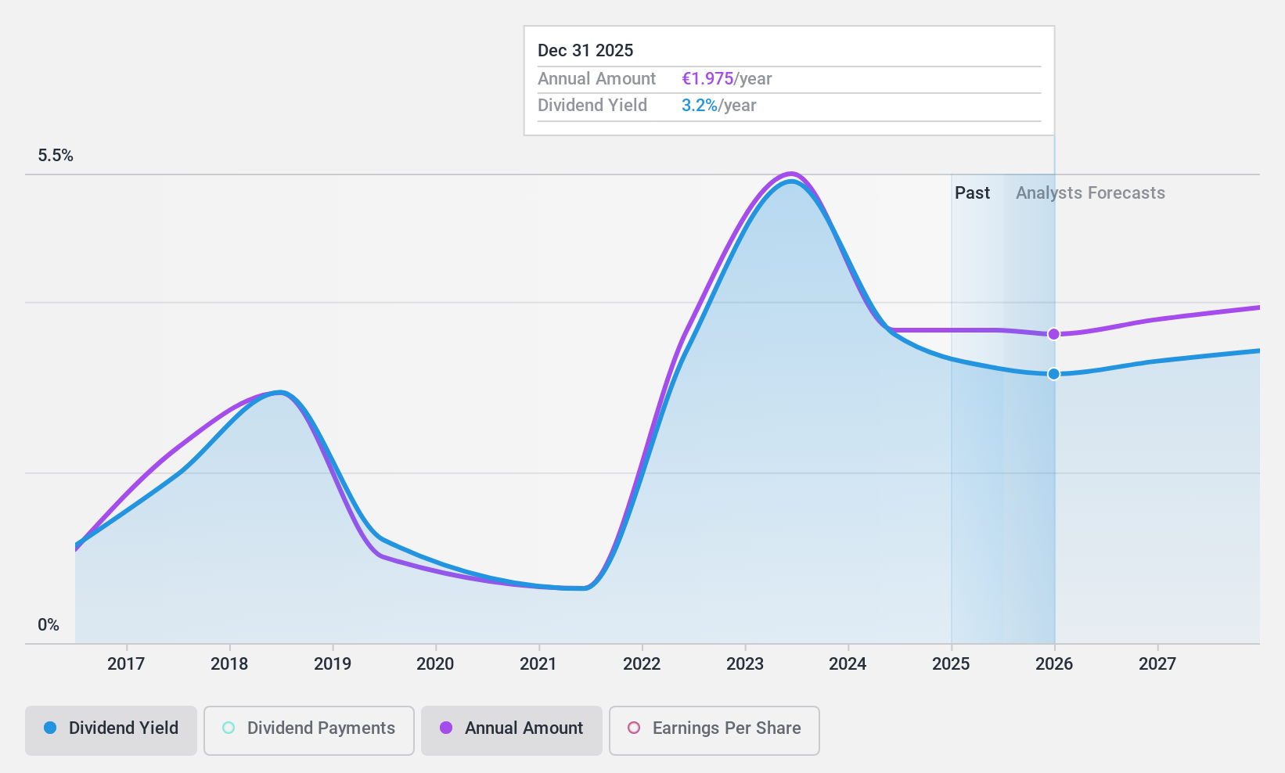Click the 2019 axis label
1285x773 pixels.
pos(333,664)
